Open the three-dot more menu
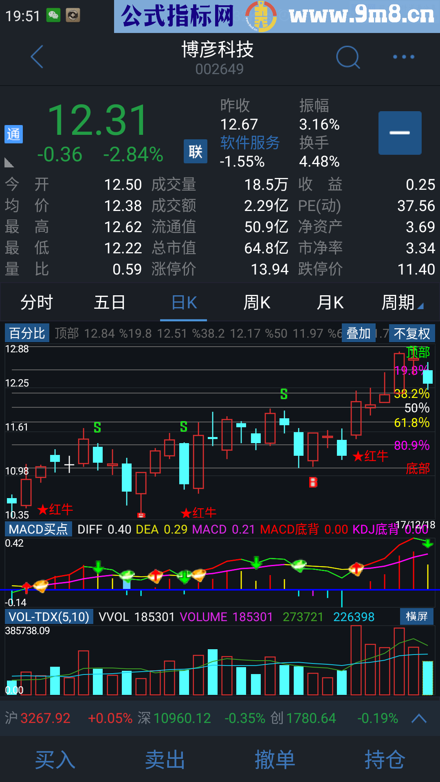The image size is (440, 782). pos(404,57)
